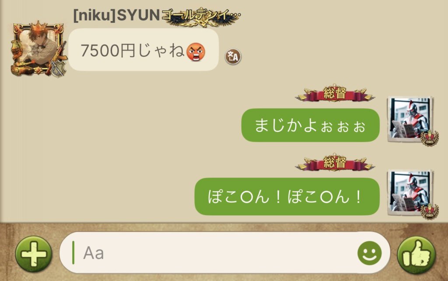The height and width of the screenshot is (281, 448).
Task: Tap the 総督 banner above ぽこOん message
Action: pos(335,163)
